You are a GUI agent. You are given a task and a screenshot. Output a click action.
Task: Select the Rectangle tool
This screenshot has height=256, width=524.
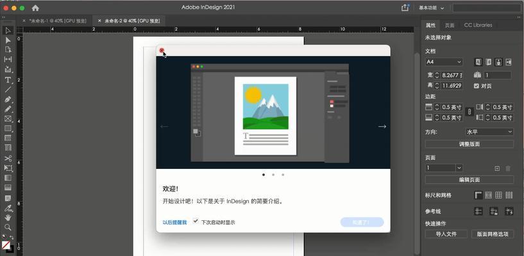[x=8, y=129]
